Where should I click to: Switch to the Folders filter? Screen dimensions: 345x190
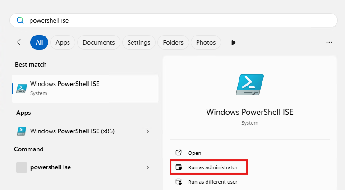(173, 42)
